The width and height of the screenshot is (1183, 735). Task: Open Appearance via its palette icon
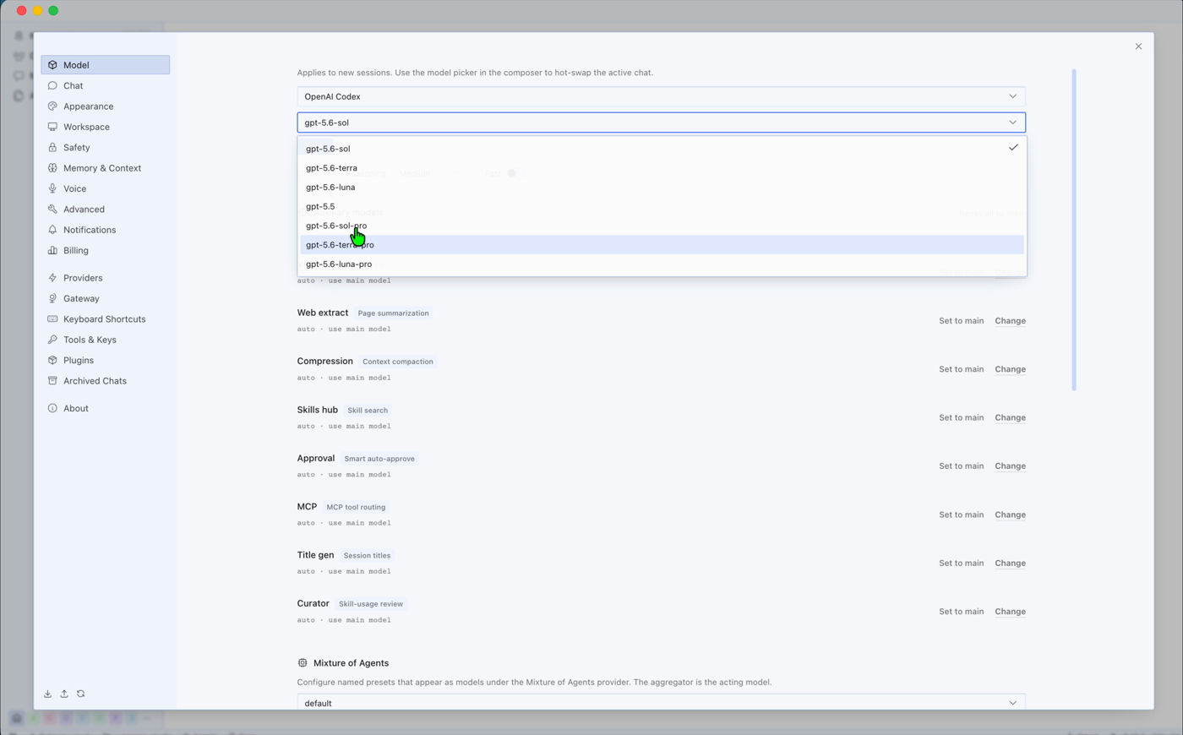click(x=52, y=106)
